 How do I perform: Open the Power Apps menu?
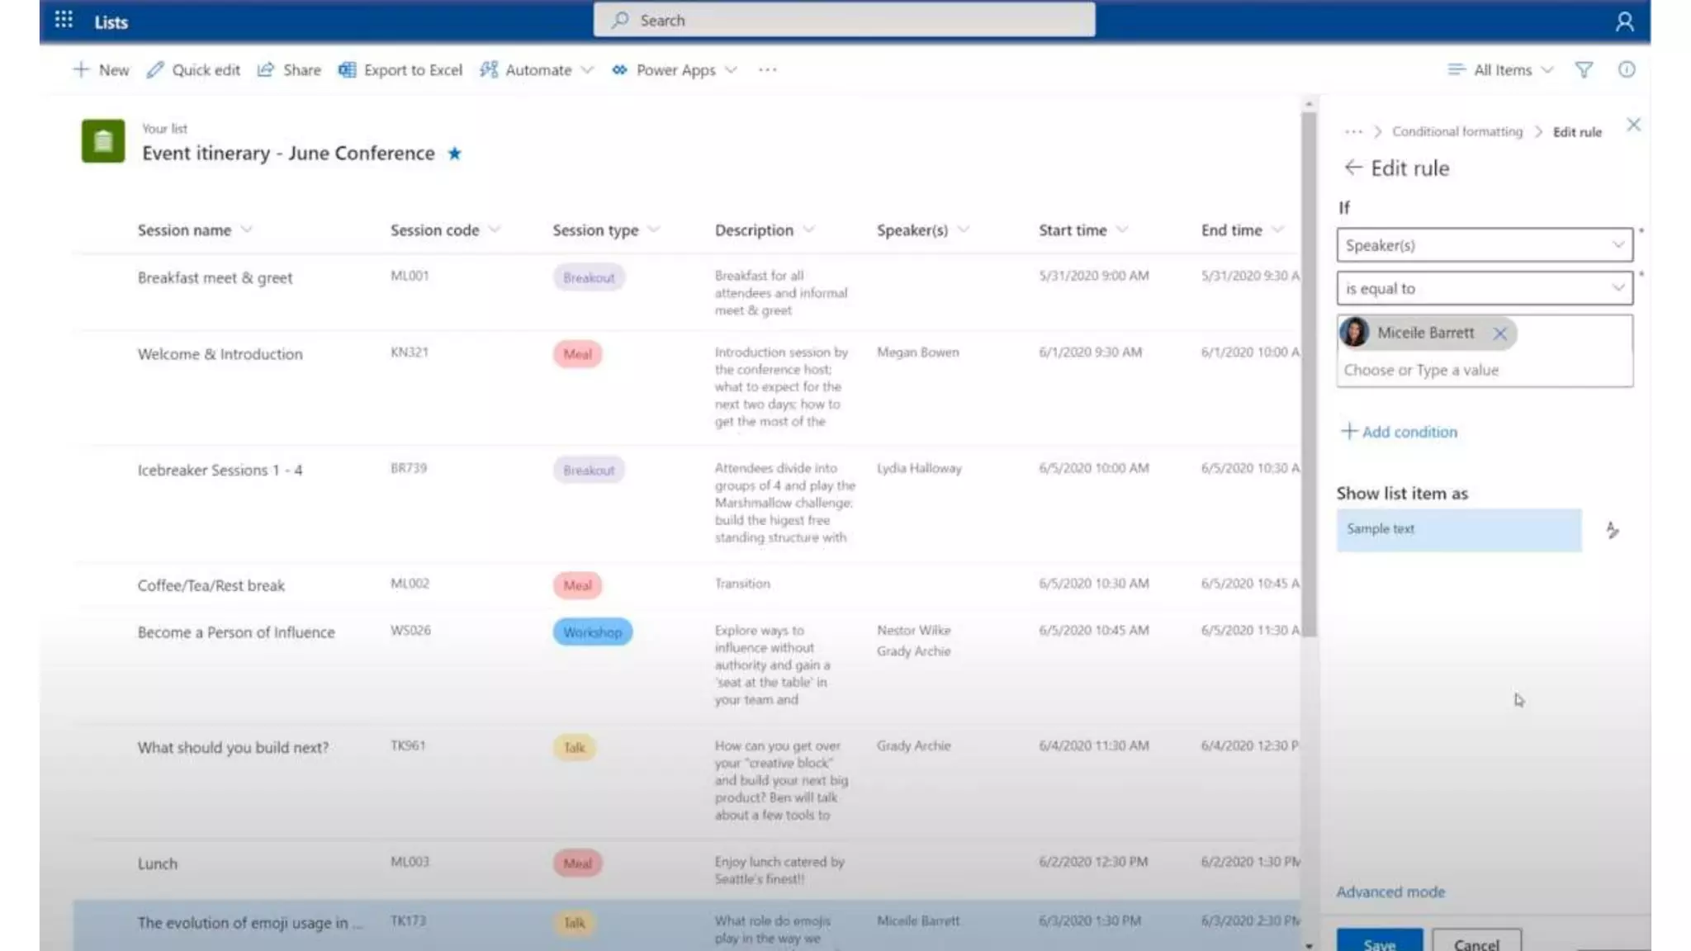(x=675, y=70)
